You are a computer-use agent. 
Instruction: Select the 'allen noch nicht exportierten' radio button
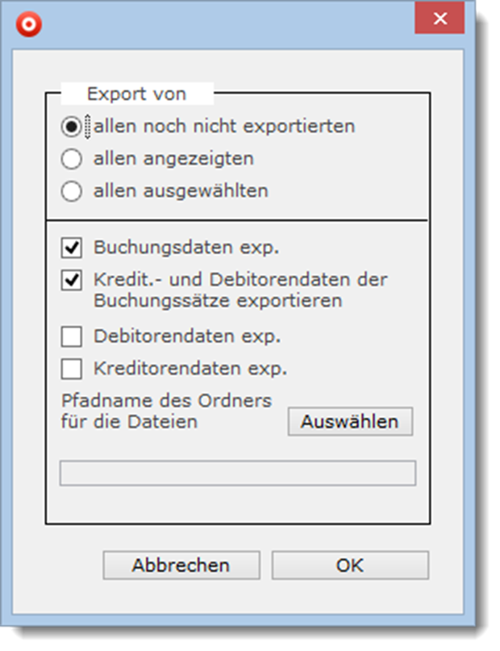[x=72, y=127]
